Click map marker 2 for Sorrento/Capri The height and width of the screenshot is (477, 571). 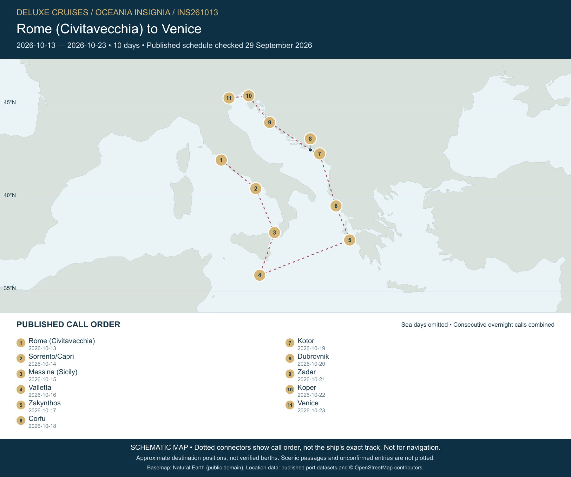point(256,189)
